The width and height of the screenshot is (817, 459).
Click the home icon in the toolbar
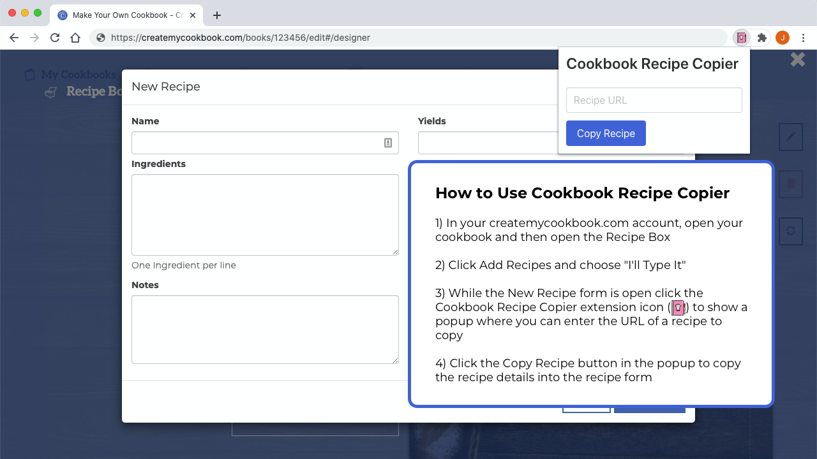(x=75, y=37)
